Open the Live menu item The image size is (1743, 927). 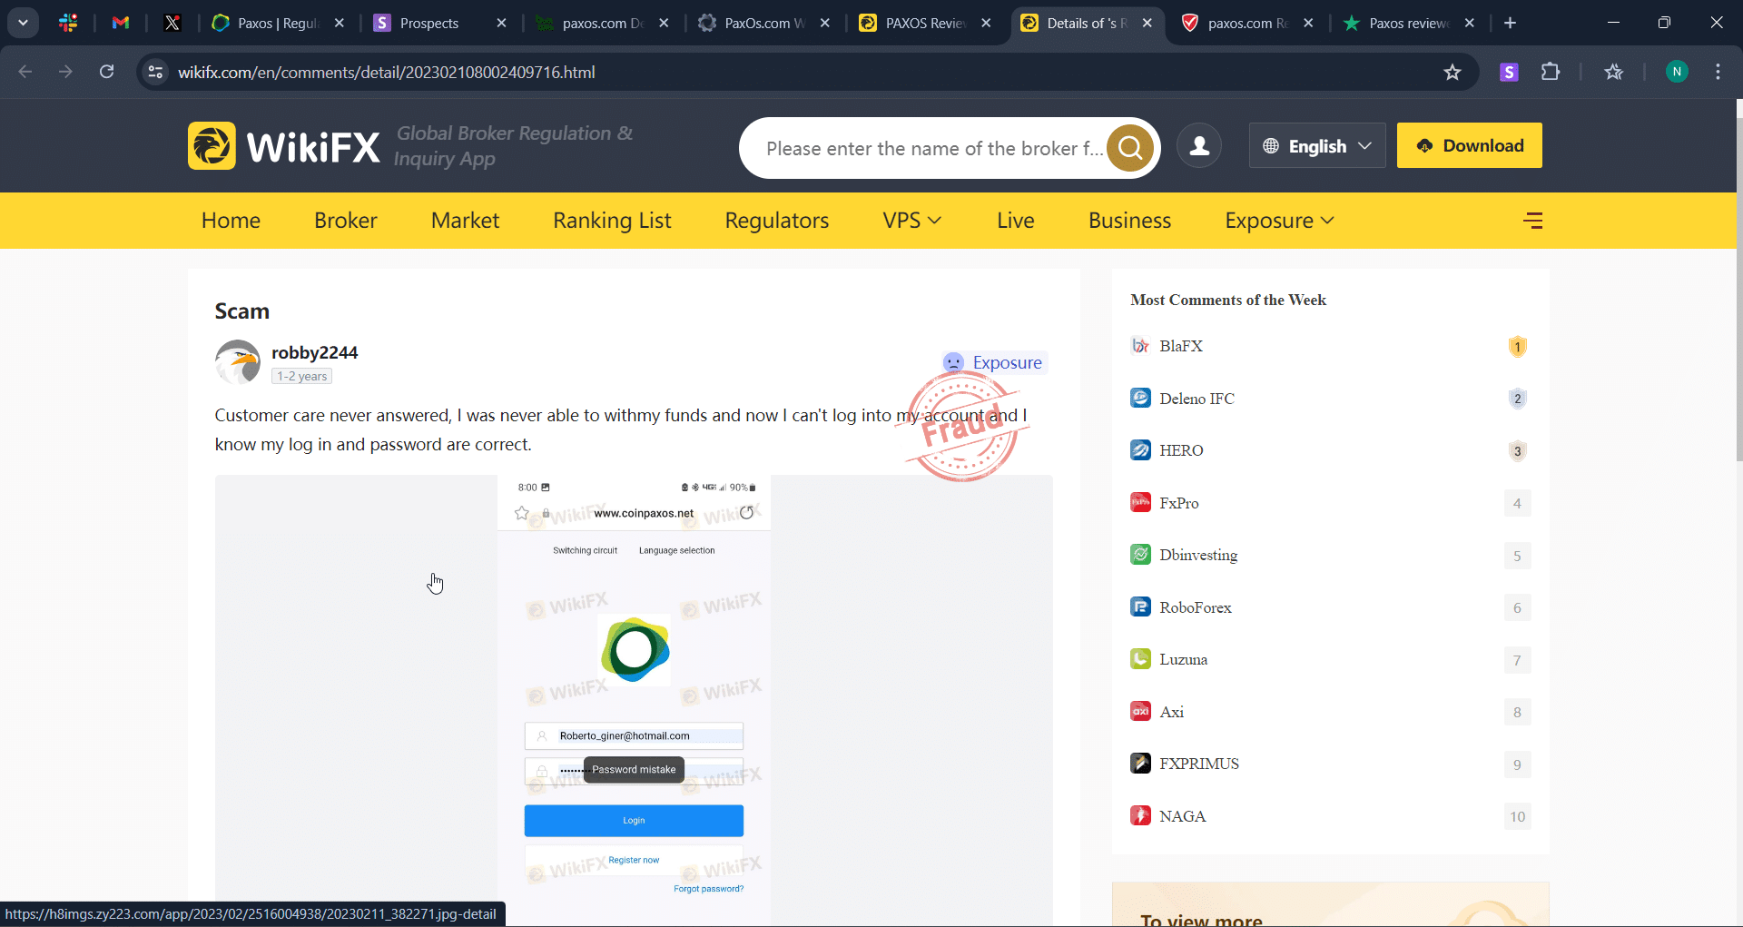[x=1015, y=221]
